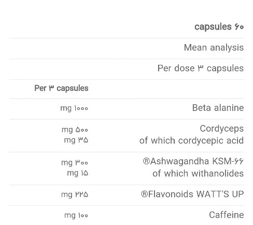
Task: Click the Cordyceps 500 mg value
Action: [75, 130]
